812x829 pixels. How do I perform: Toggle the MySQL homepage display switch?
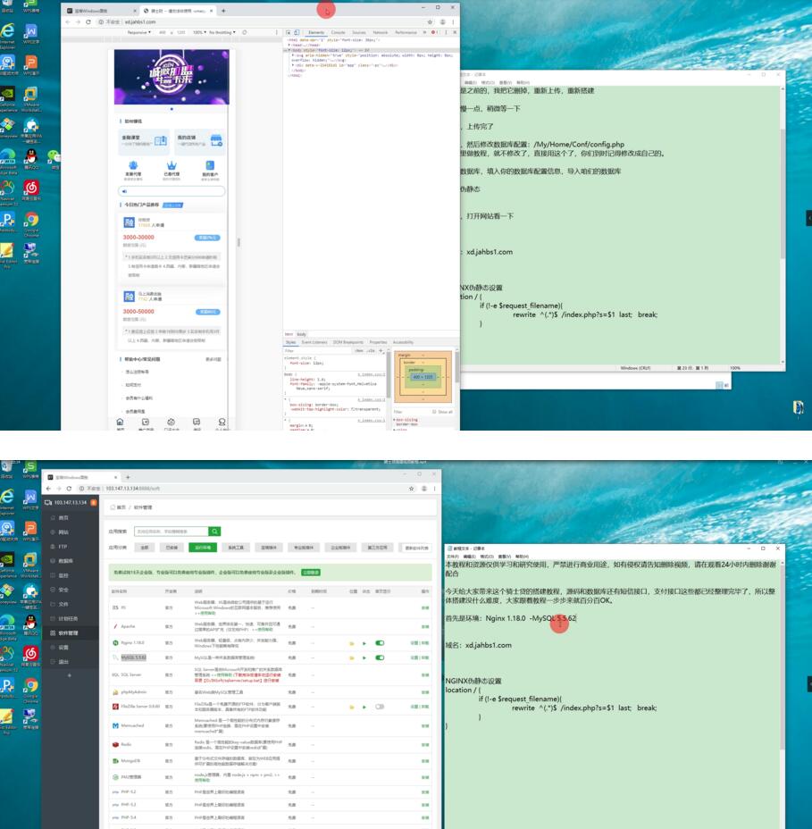(x=380, y=657)
